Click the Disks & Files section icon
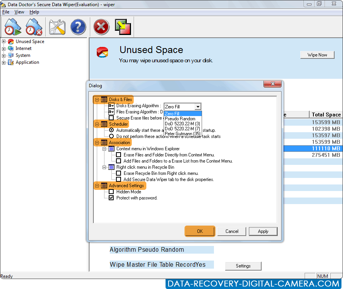The image size is (343, 289). tap(104, 100)
